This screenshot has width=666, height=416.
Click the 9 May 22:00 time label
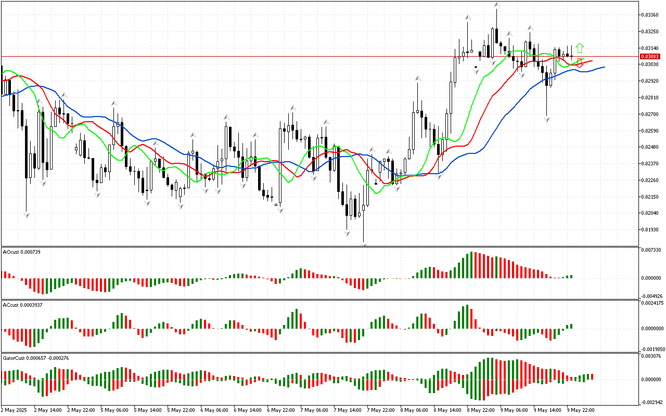[x=582, y=410]
